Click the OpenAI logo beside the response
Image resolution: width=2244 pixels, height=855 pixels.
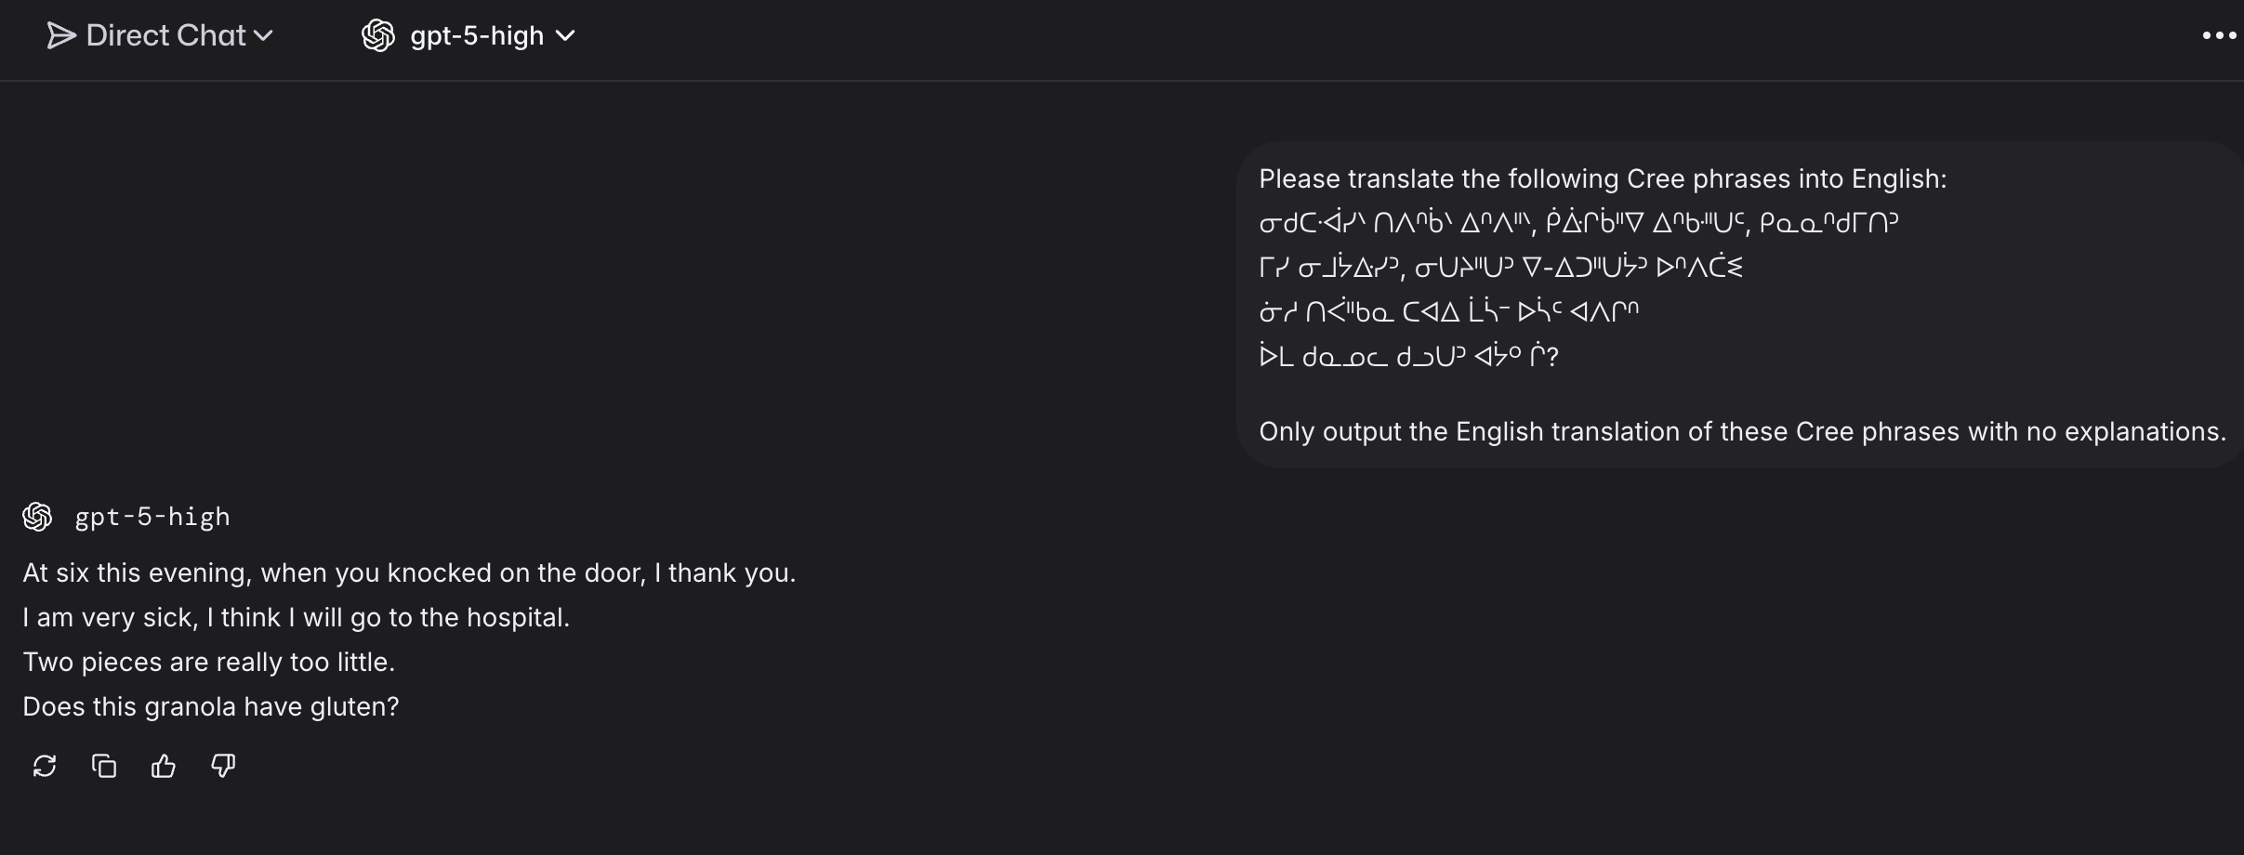(37, 517)
